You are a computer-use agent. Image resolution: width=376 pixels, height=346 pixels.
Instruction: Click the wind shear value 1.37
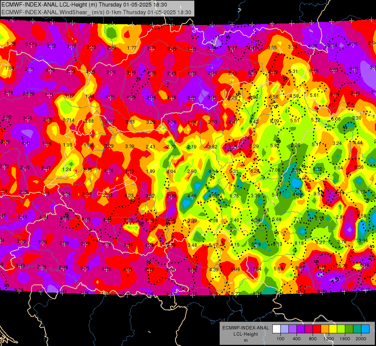click(x=70, y=96)
